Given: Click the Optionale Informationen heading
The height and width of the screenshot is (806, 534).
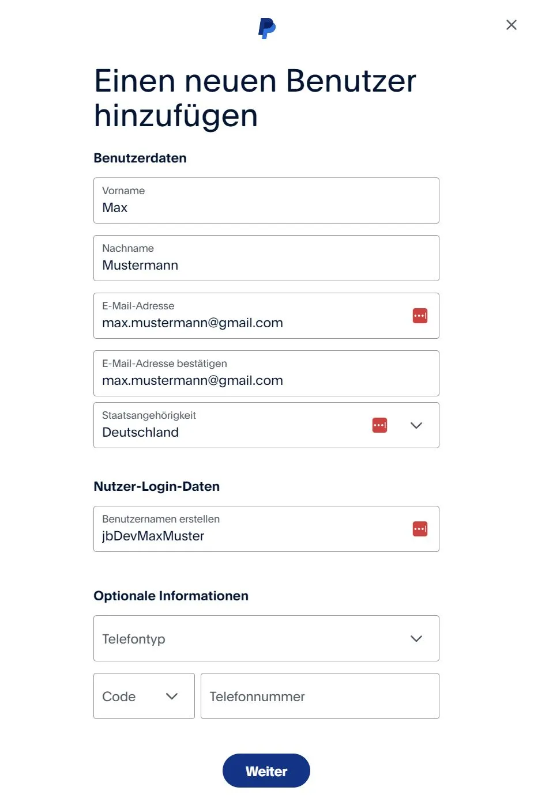Looking at the screenshot, I should (x=171, y=596).
